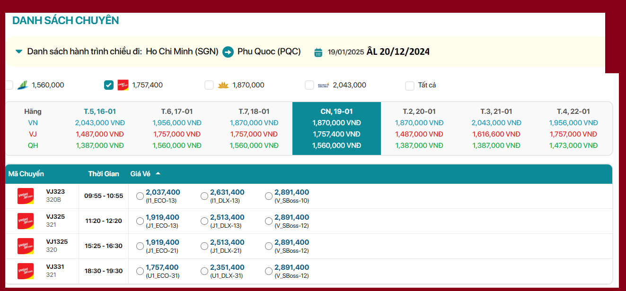Enable the Vietnam Airlines 1,870,000 filter checkbox
The width and height of the screenshot is (626, 291).
209,85
